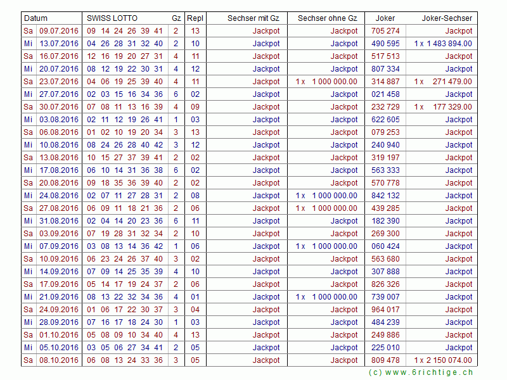Click the Joker column header
Viewport: 507px width, 380px height.
point(385,18)
